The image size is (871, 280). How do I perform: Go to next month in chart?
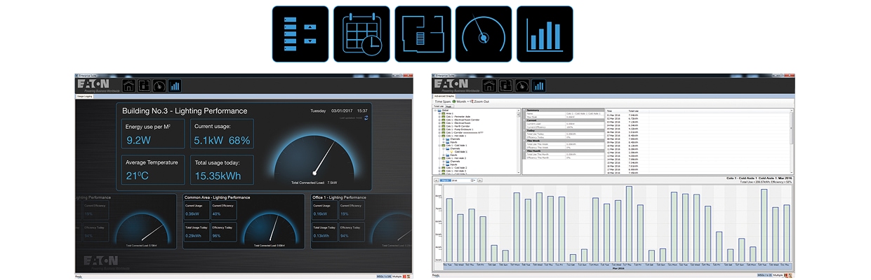(480, 180)
